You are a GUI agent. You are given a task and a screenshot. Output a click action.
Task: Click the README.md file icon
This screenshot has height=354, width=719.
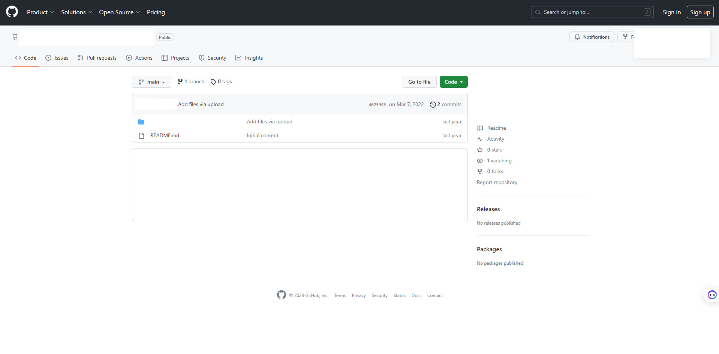coord(141,136)
